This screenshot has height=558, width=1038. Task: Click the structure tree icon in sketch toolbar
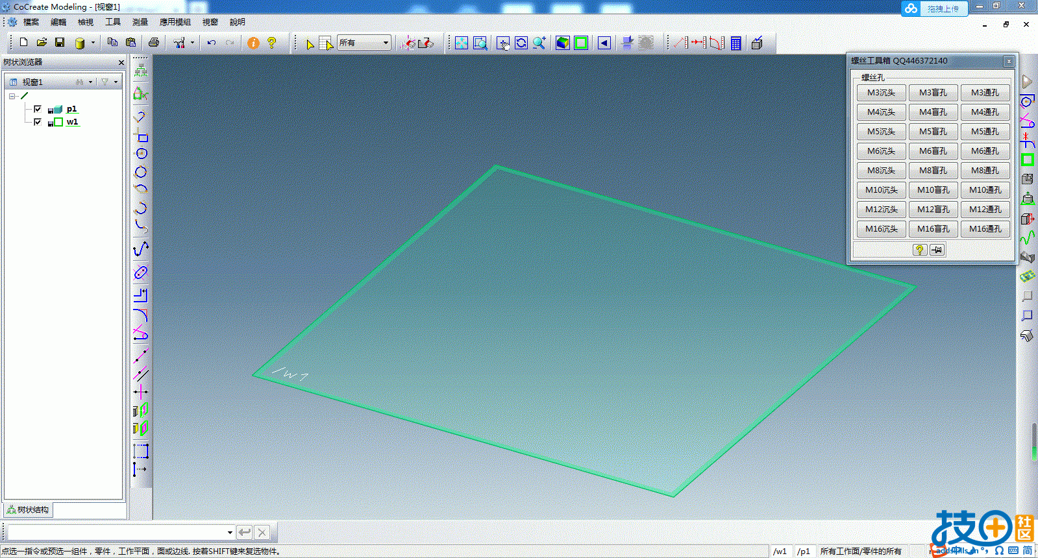coord(141,70)
